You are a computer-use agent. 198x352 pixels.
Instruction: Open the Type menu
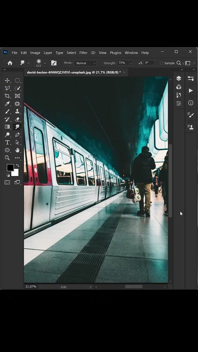59,53
